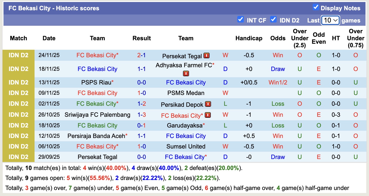
Task: Click the IDN D2 badge on the 18/10 Garudayaksa row
Action: point(19,125)
